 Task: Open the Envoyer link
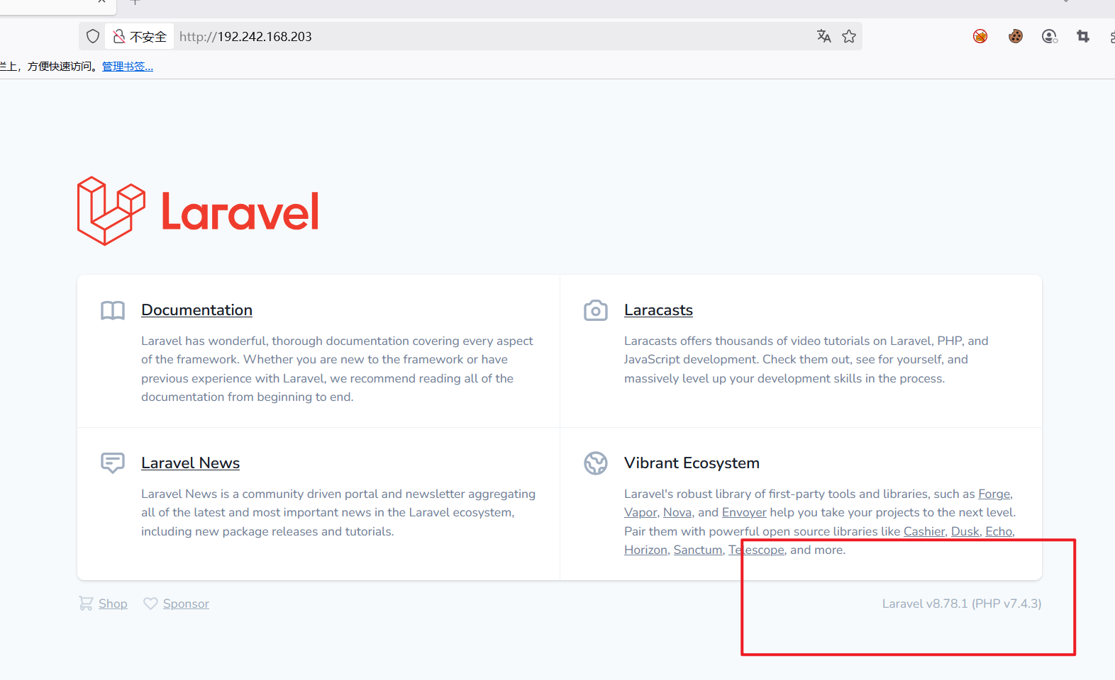click(x=744, y=512)
